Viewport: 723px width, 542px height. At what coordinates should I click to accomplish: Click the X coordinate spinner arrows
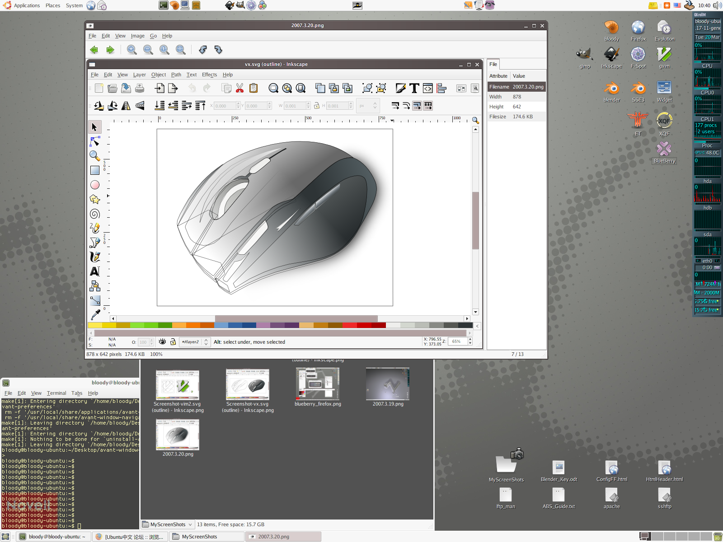238,106
